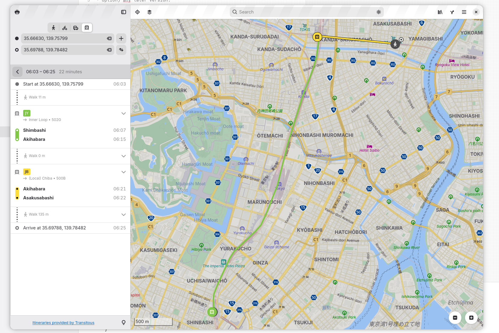Expand the Walk 135 m step
Viewport: 499px width, 333px height.
click(123, 214)
